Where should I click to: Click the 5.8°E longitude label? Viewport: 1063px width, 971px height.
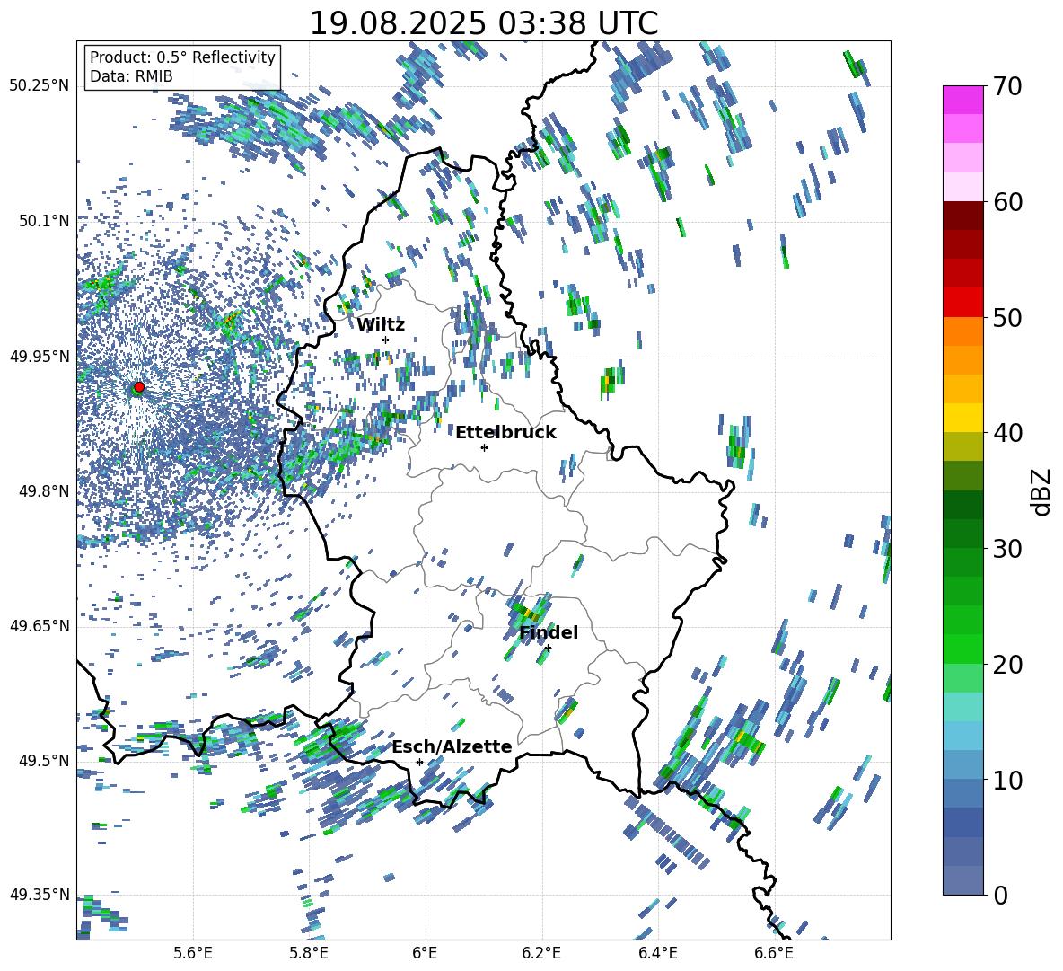point(309,953)
